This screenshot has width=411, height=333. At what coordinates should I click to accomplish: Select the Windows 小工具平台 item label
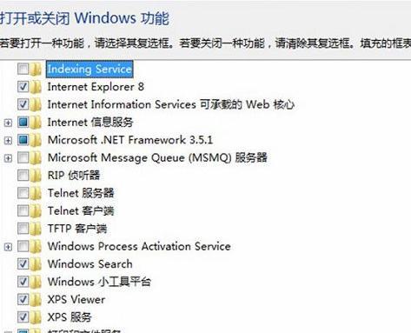coord(99,282)
